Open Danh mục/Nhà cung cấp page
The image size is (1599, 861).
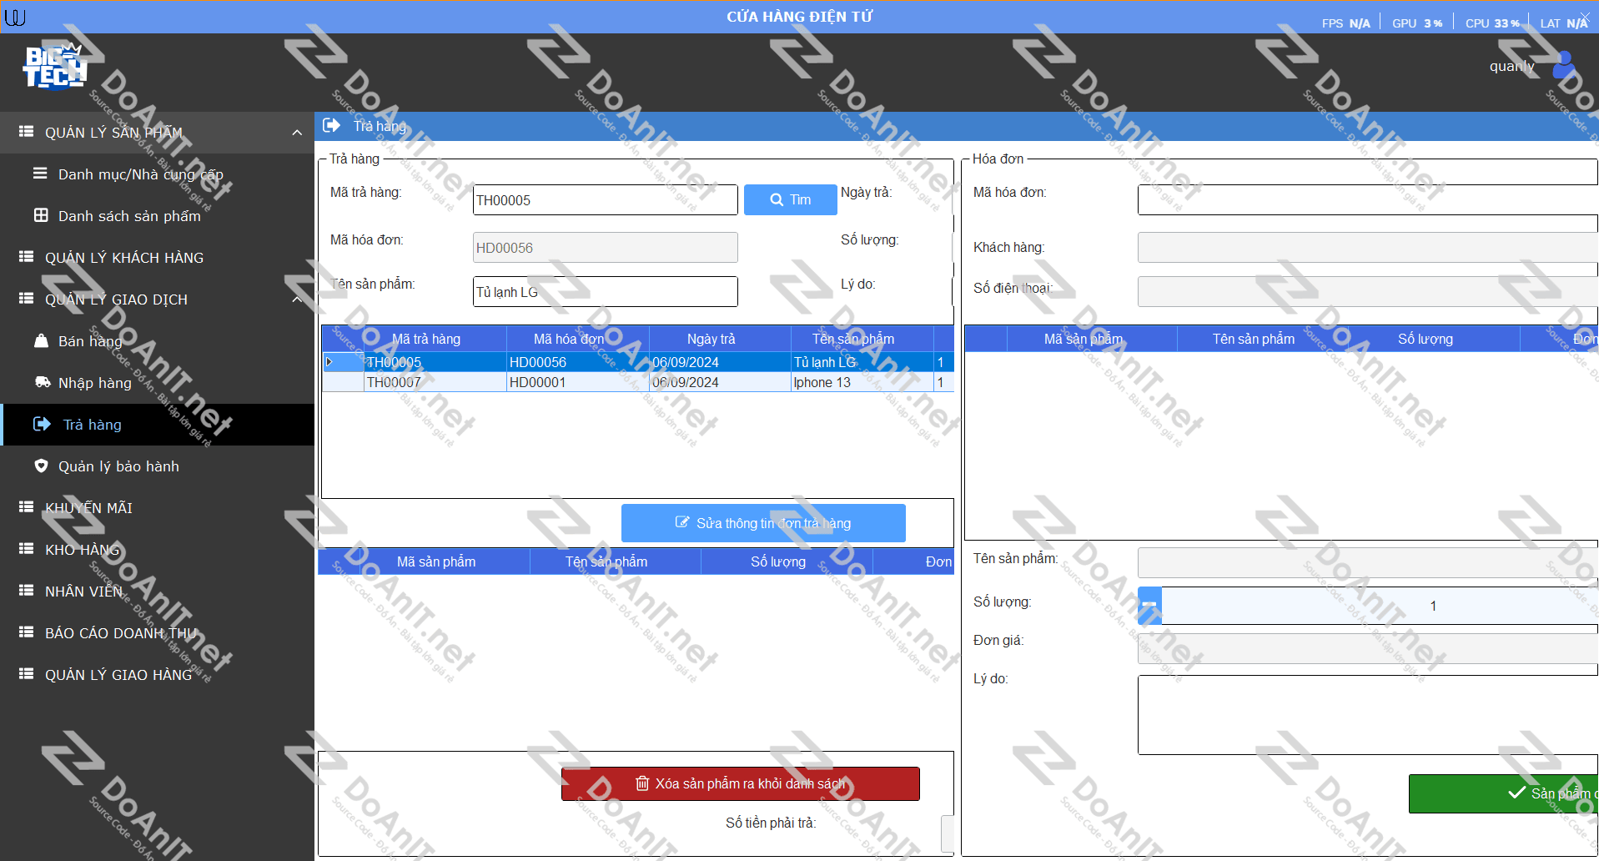[140, 174]
